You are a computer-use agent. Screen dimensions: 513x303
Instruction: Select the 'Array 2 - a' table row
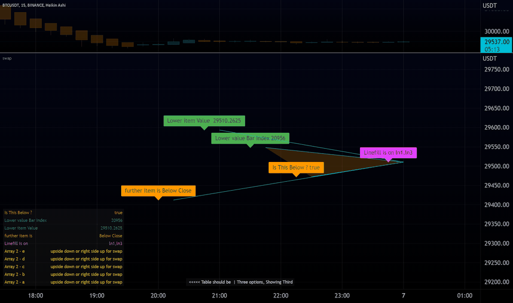click(63, 282)
